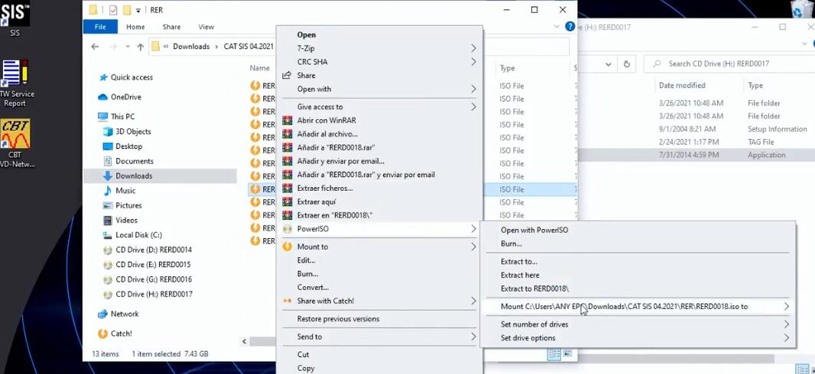Screen dimensions: 815x374
Task: Open Music folder in navigation pane
Action: pos(125,190)
